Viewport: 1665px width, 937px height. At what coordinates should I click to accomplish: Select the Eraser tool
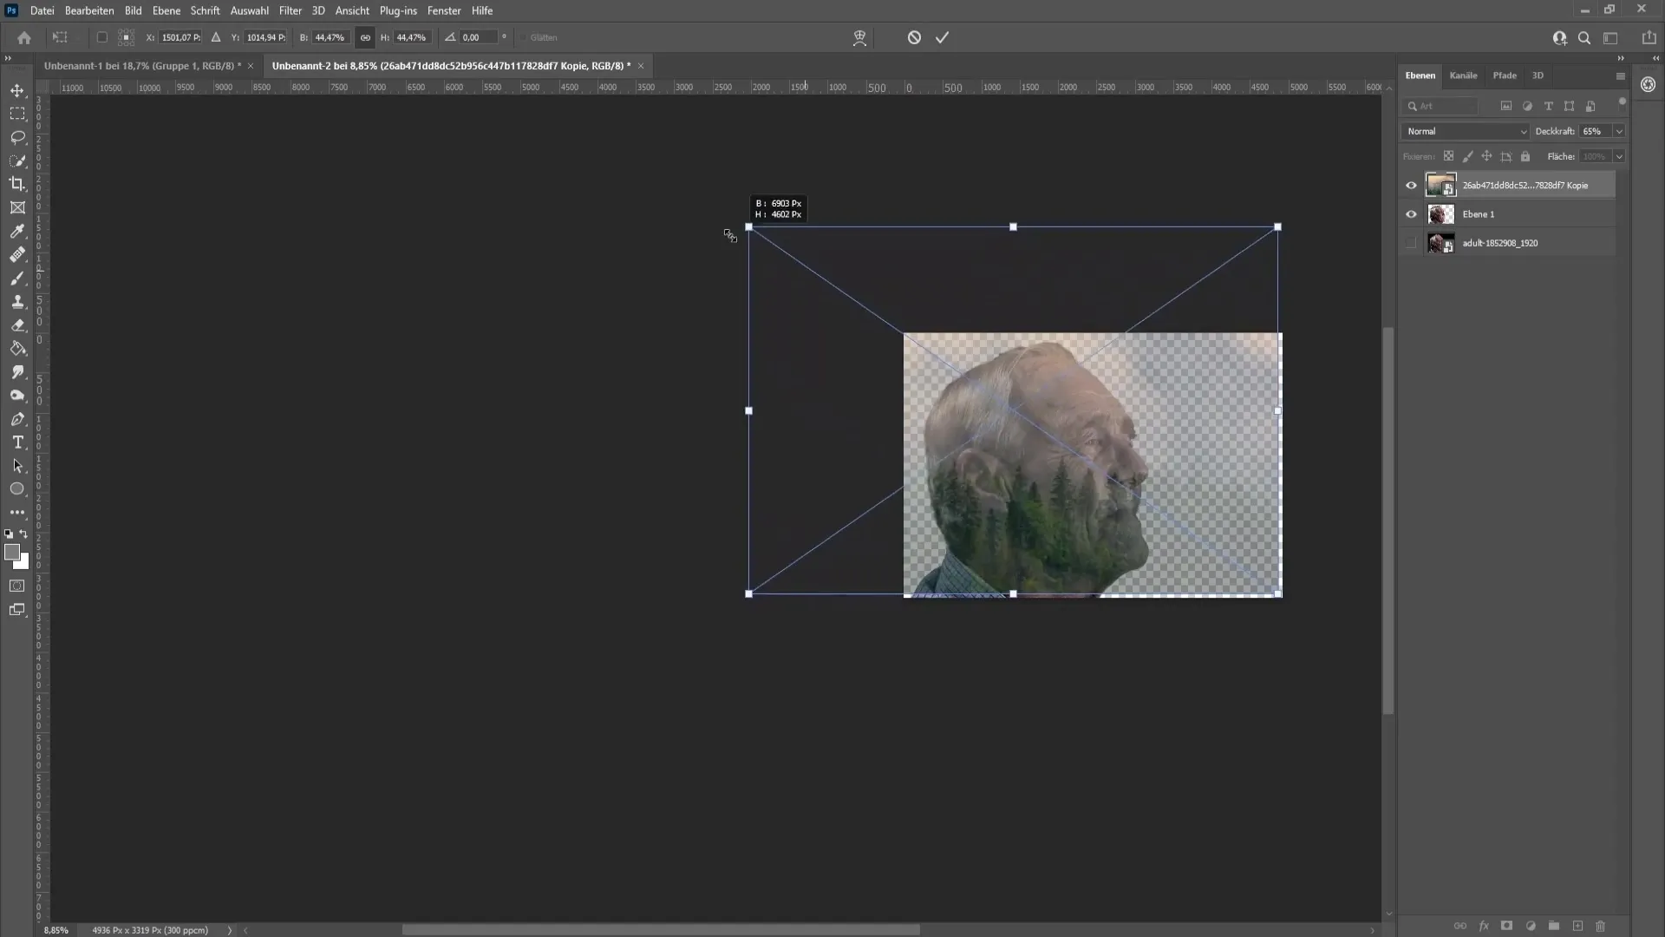point(17,325)
